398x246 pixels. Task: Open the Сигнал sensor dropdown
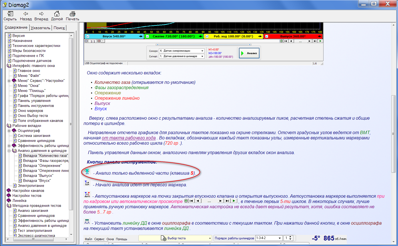coord(202,56)
